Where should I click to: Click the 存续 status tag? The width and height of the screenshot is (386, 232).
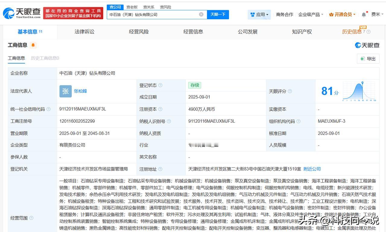point(195,85)
